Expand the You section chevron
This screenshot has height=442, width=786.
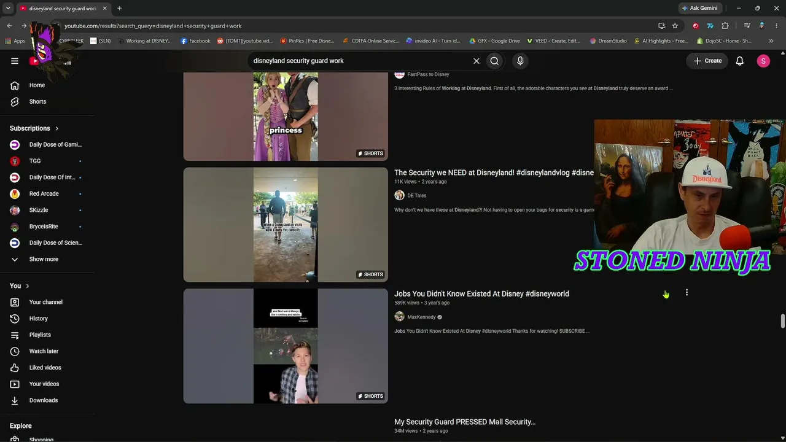click(x=20, y=286)
